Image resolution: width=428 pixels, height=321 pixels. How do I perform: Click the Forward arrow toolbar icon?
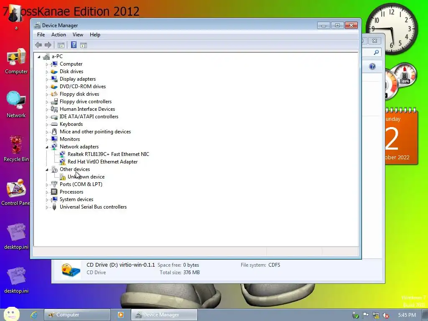coord(48,45)
